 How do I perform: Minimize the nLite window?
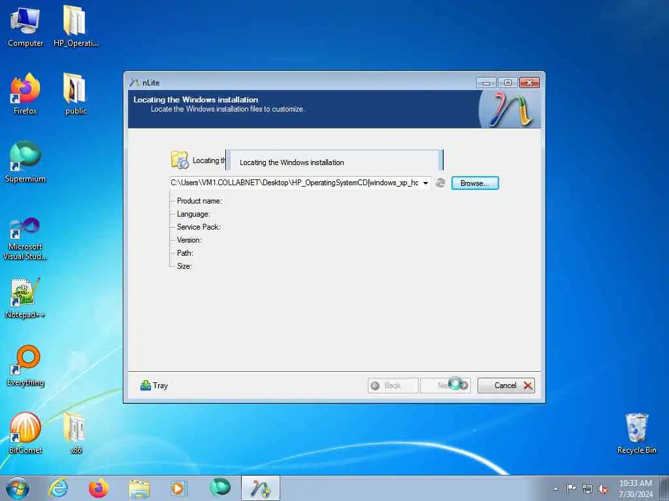pos(486,83)
